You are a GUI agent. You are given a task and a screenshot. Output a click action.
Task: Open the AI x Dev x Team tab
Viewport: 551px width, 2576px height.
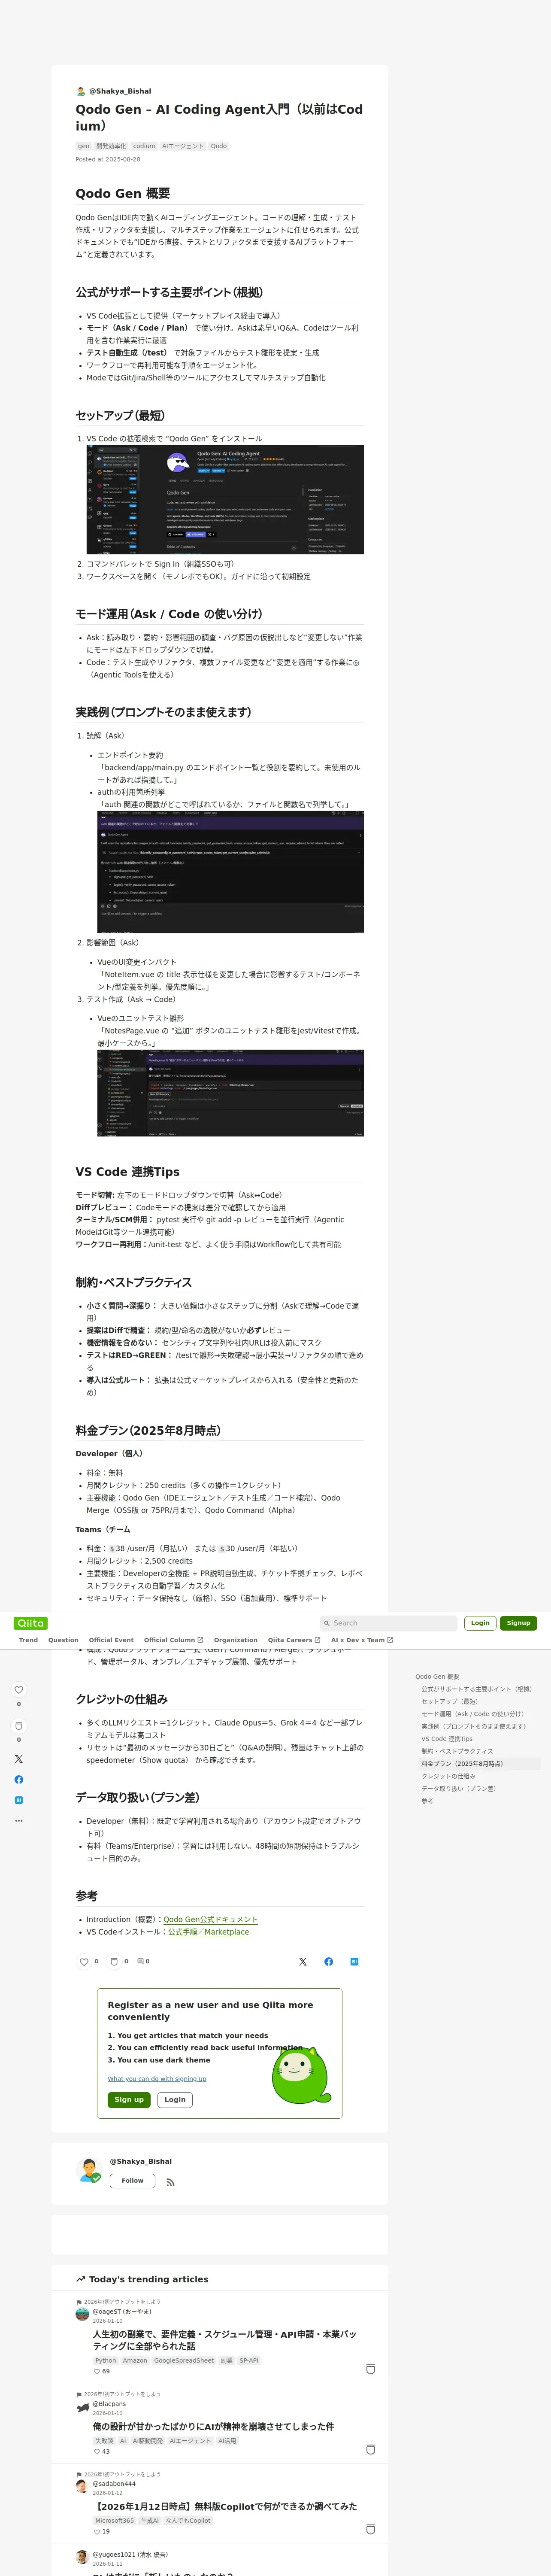(362, 1640)
